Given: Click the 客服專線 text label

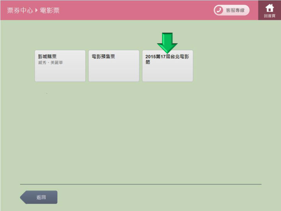Looking at the screenshot, I should point(235,10).
